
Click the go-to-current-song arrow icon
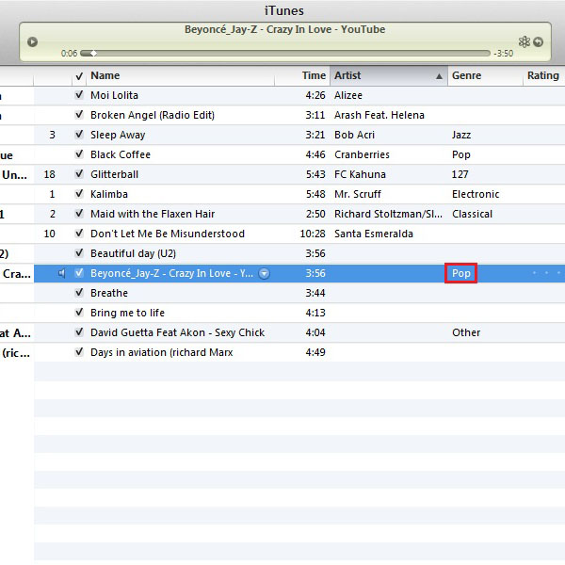coord(538,42)
